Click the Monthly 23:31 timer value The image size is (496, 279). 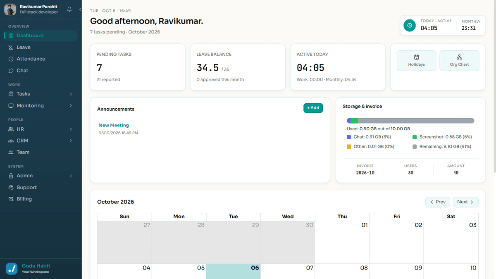pyautogui.click(x=469, y=29)
